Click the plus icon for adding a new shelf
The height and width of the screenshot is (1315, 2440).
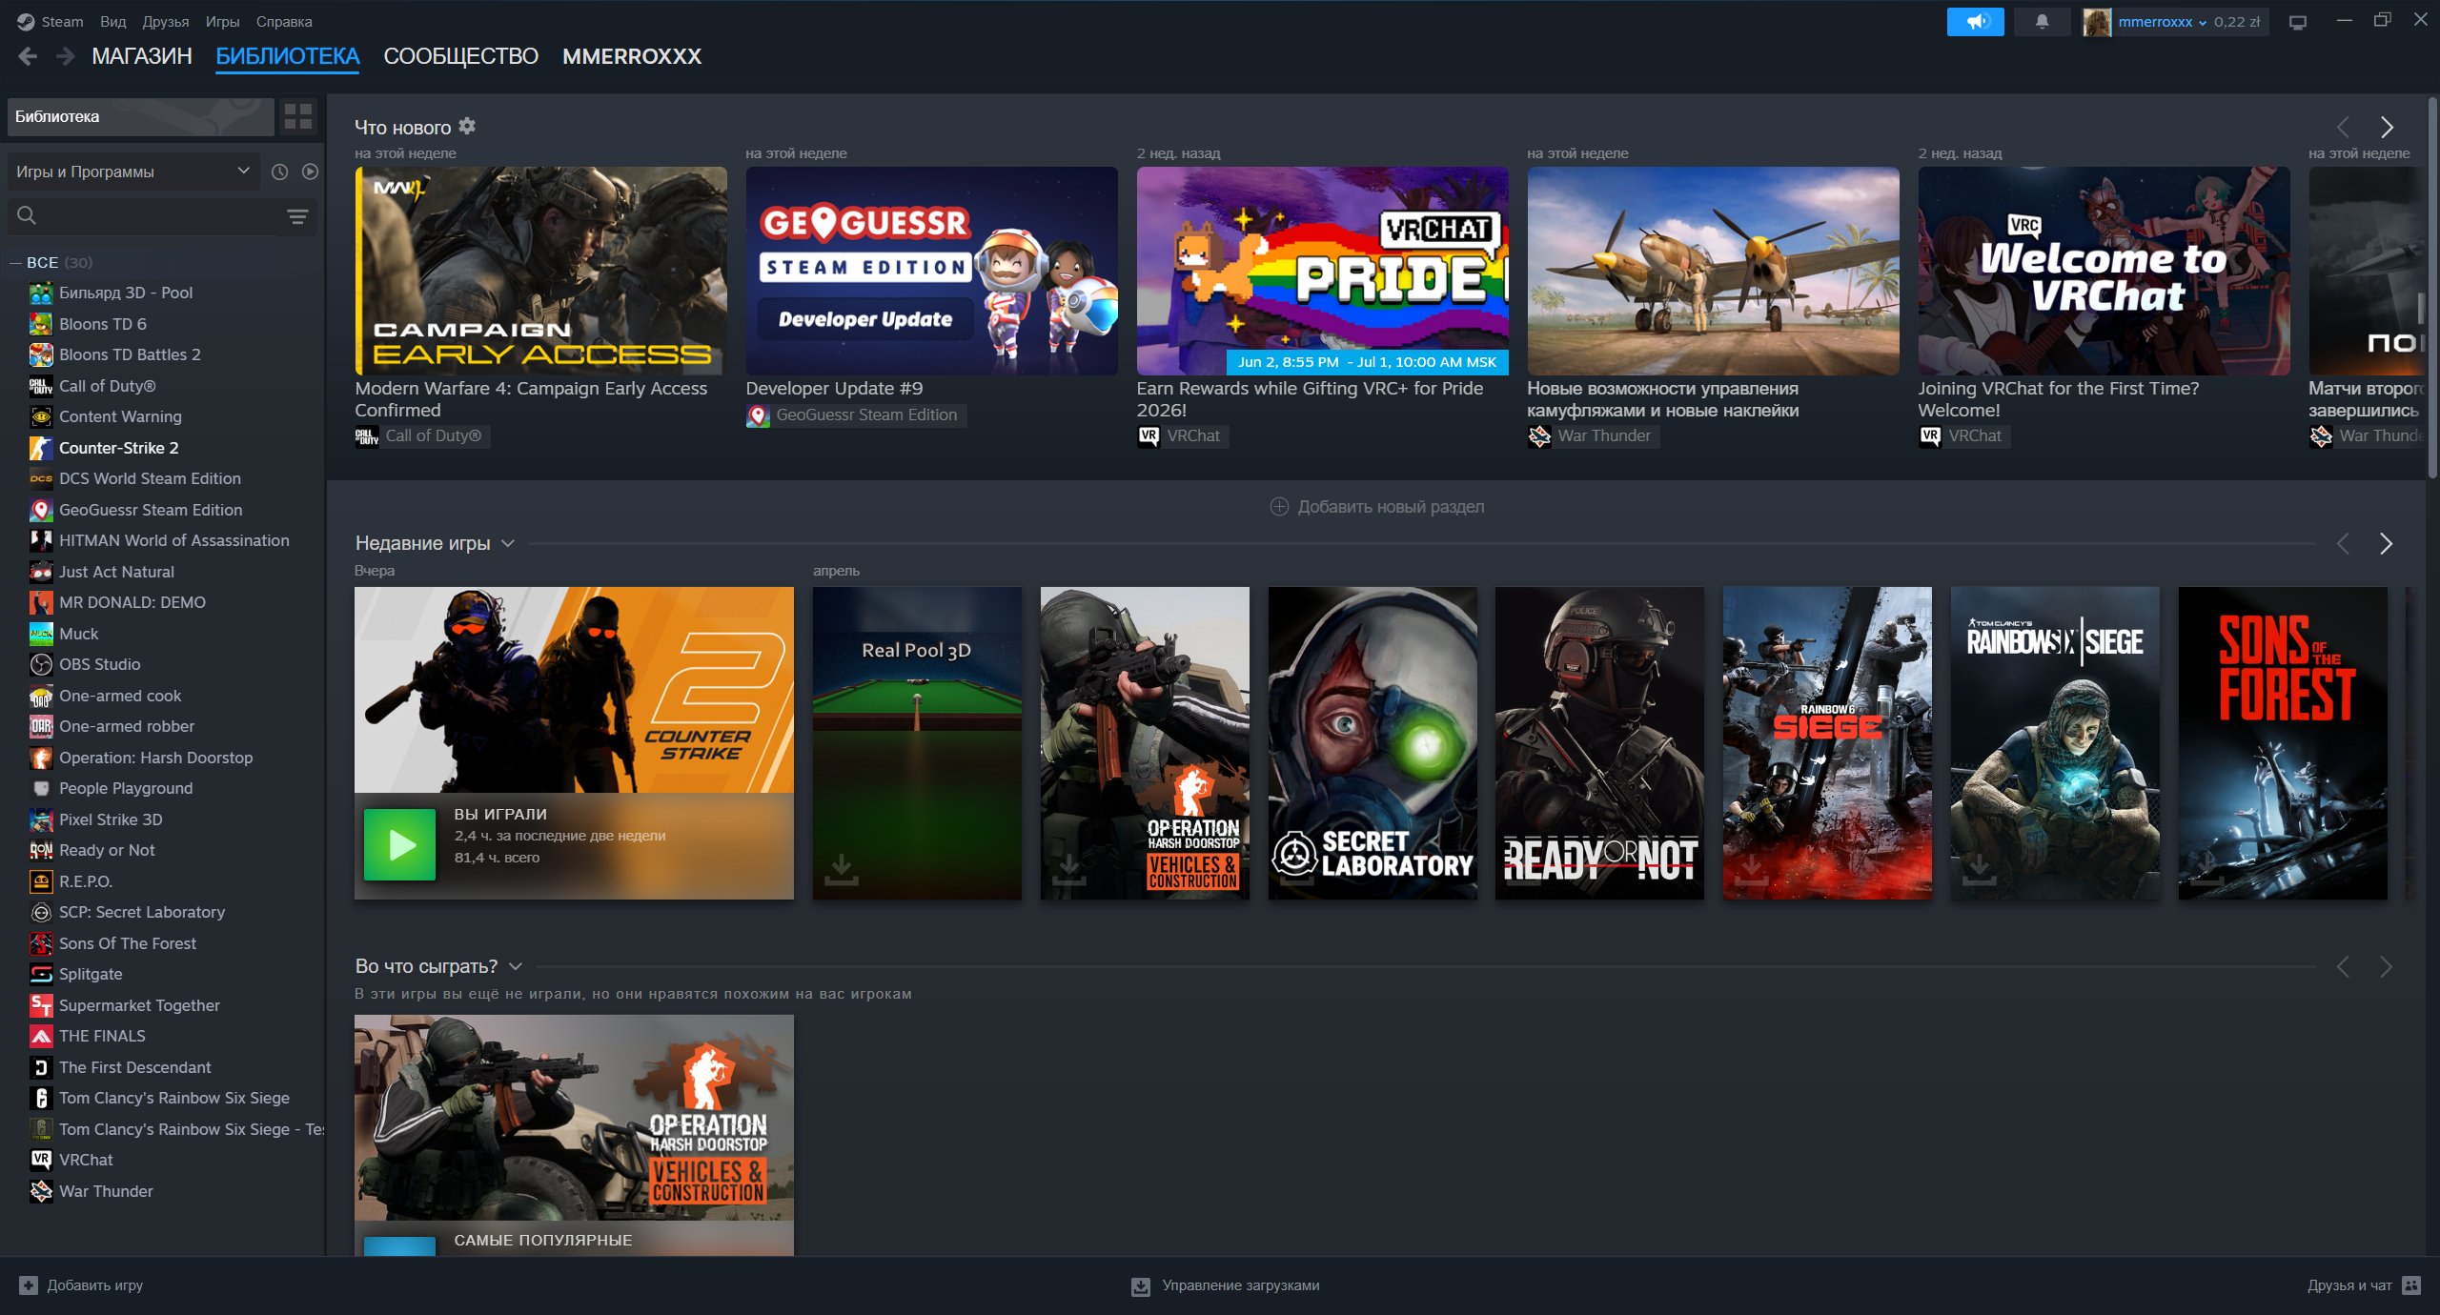point(1279,507)
